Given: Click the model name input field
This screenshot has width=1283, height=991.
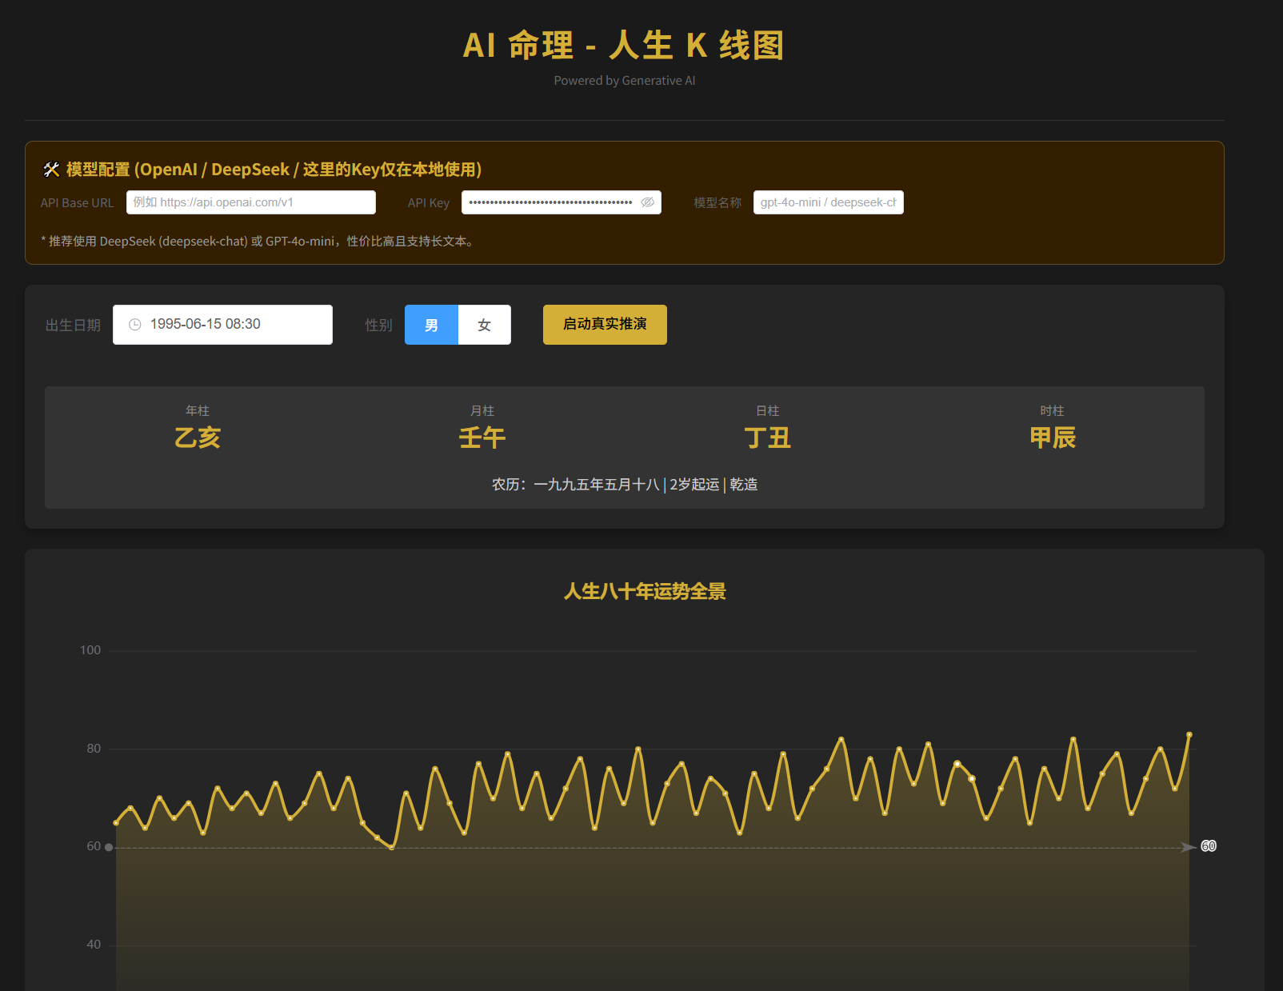Looking at the screenshot, I should click(828, 202).
